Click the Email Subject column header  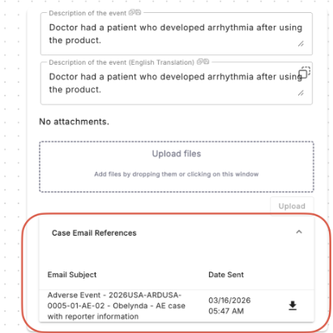point(72,275)
